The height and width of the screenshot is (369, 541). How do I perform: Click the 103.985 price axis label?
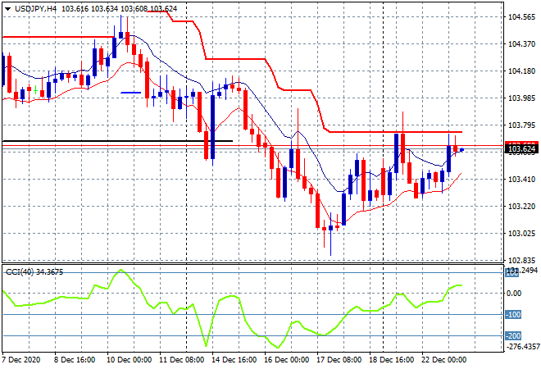(521, 98)
